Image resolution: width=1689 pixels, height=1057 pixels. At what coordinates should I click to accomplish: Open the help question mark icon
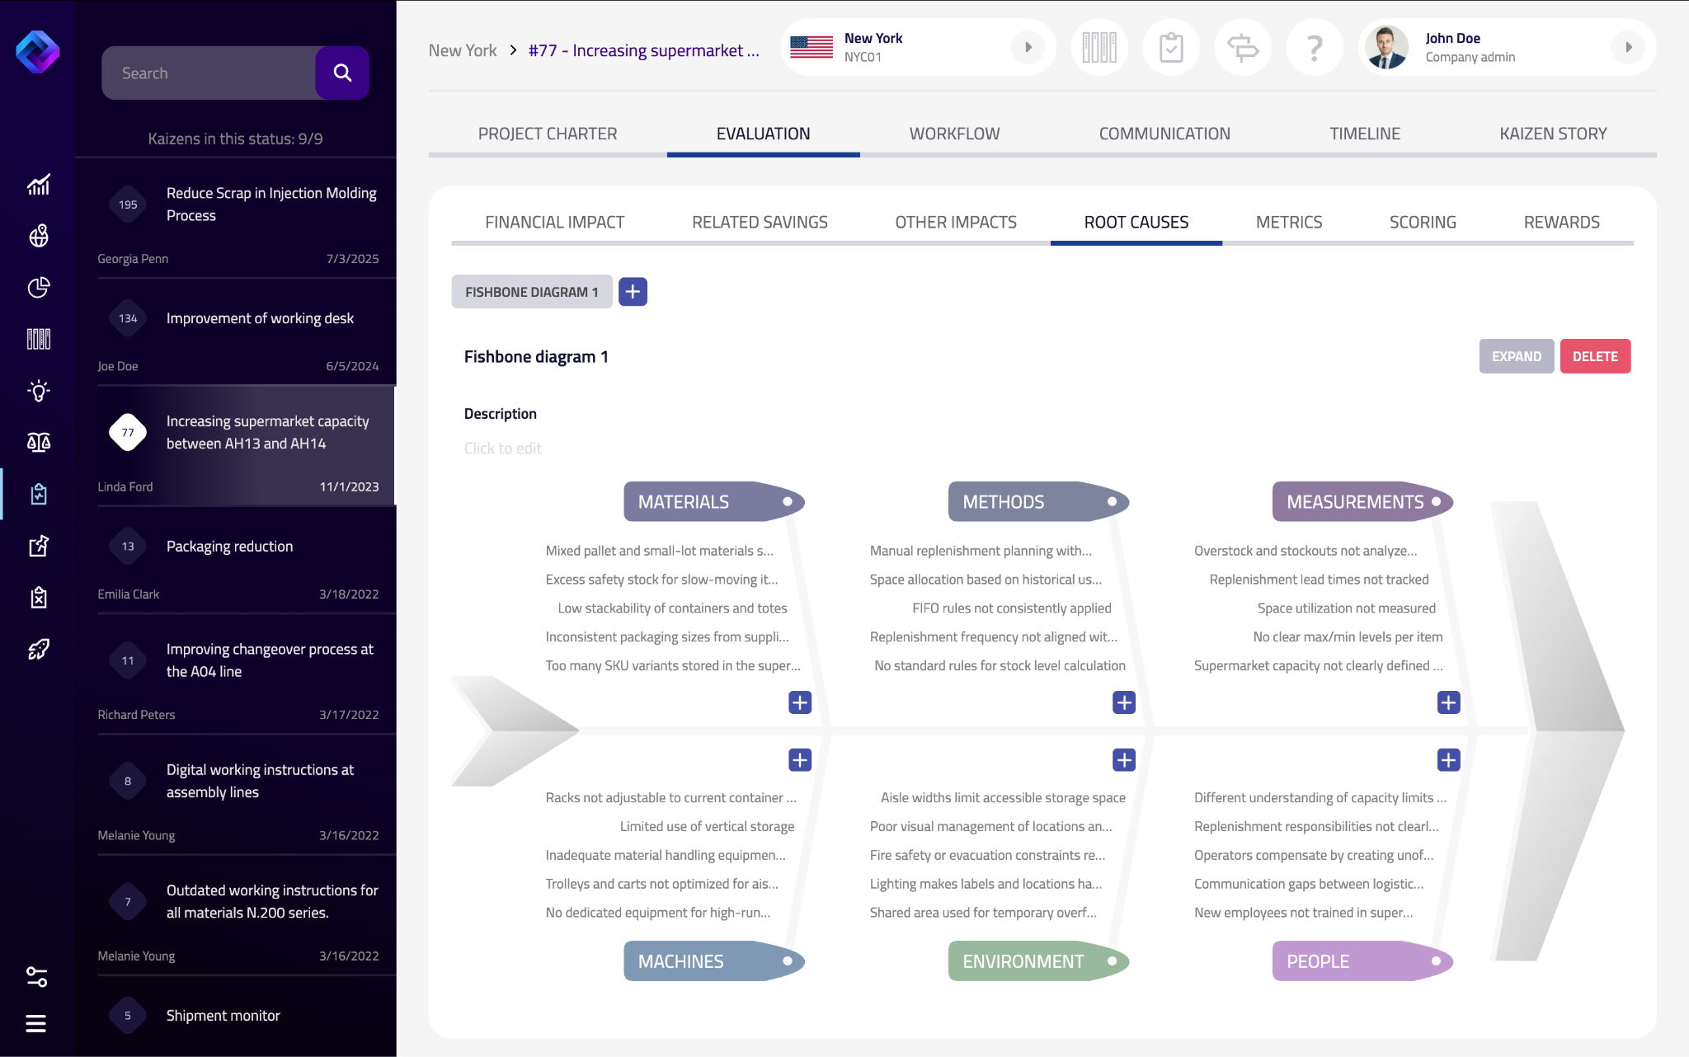pos(1315,48)
